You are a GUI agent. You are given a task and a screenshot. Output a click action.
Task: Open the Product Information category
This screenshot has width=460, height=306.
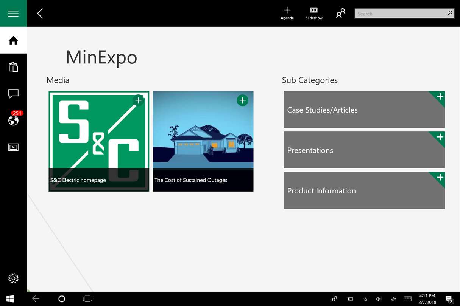(364, 190)
